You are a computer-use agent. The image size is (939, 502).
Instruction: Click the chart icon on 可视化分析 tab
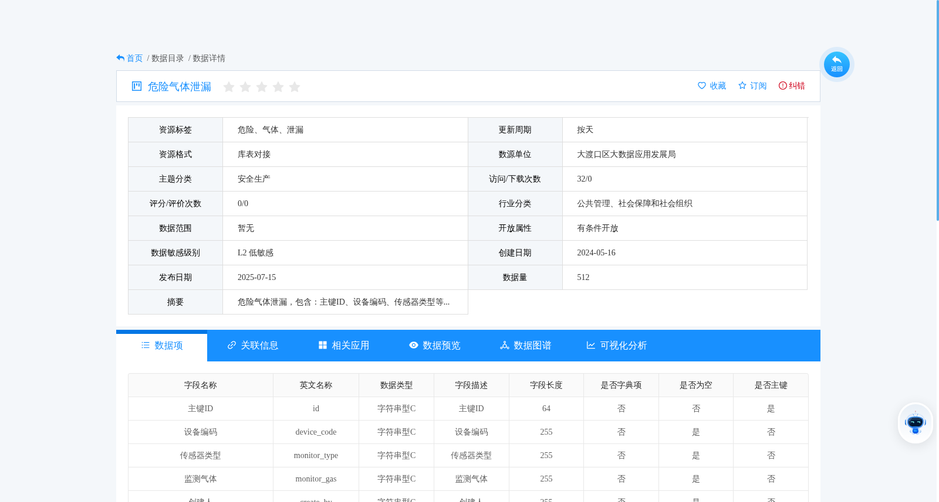[x=591, y=346]
